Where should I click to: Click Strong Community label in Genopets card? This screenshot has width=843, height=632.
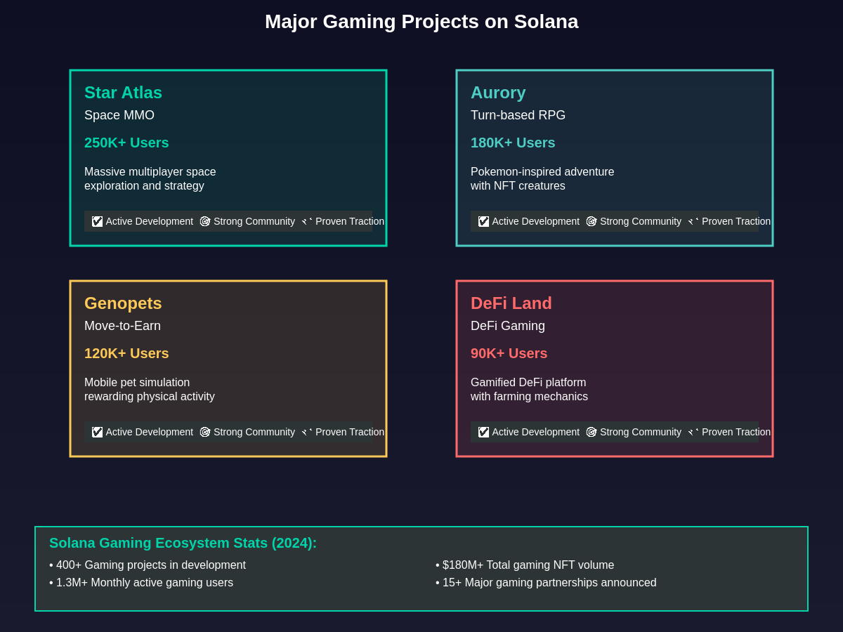(254, 432)
